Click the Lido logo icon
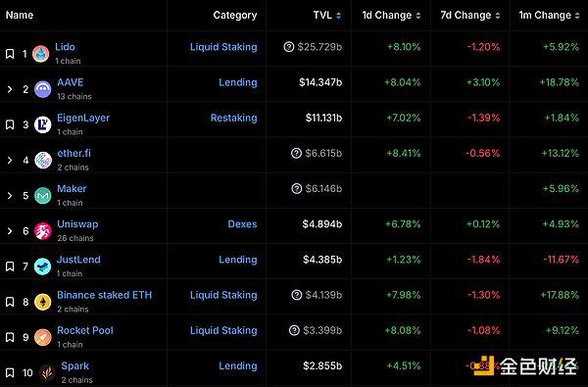Viewport: 588px width, 387px height. point(41,54)
